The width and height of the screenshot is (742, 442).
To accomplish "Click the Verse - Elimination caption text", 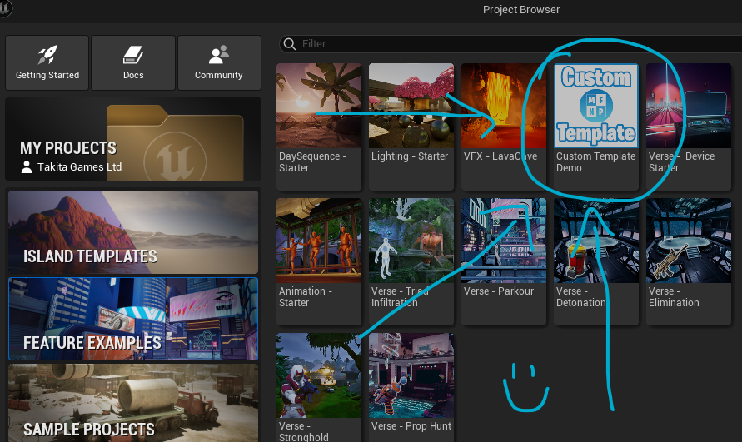I will 674,296.
